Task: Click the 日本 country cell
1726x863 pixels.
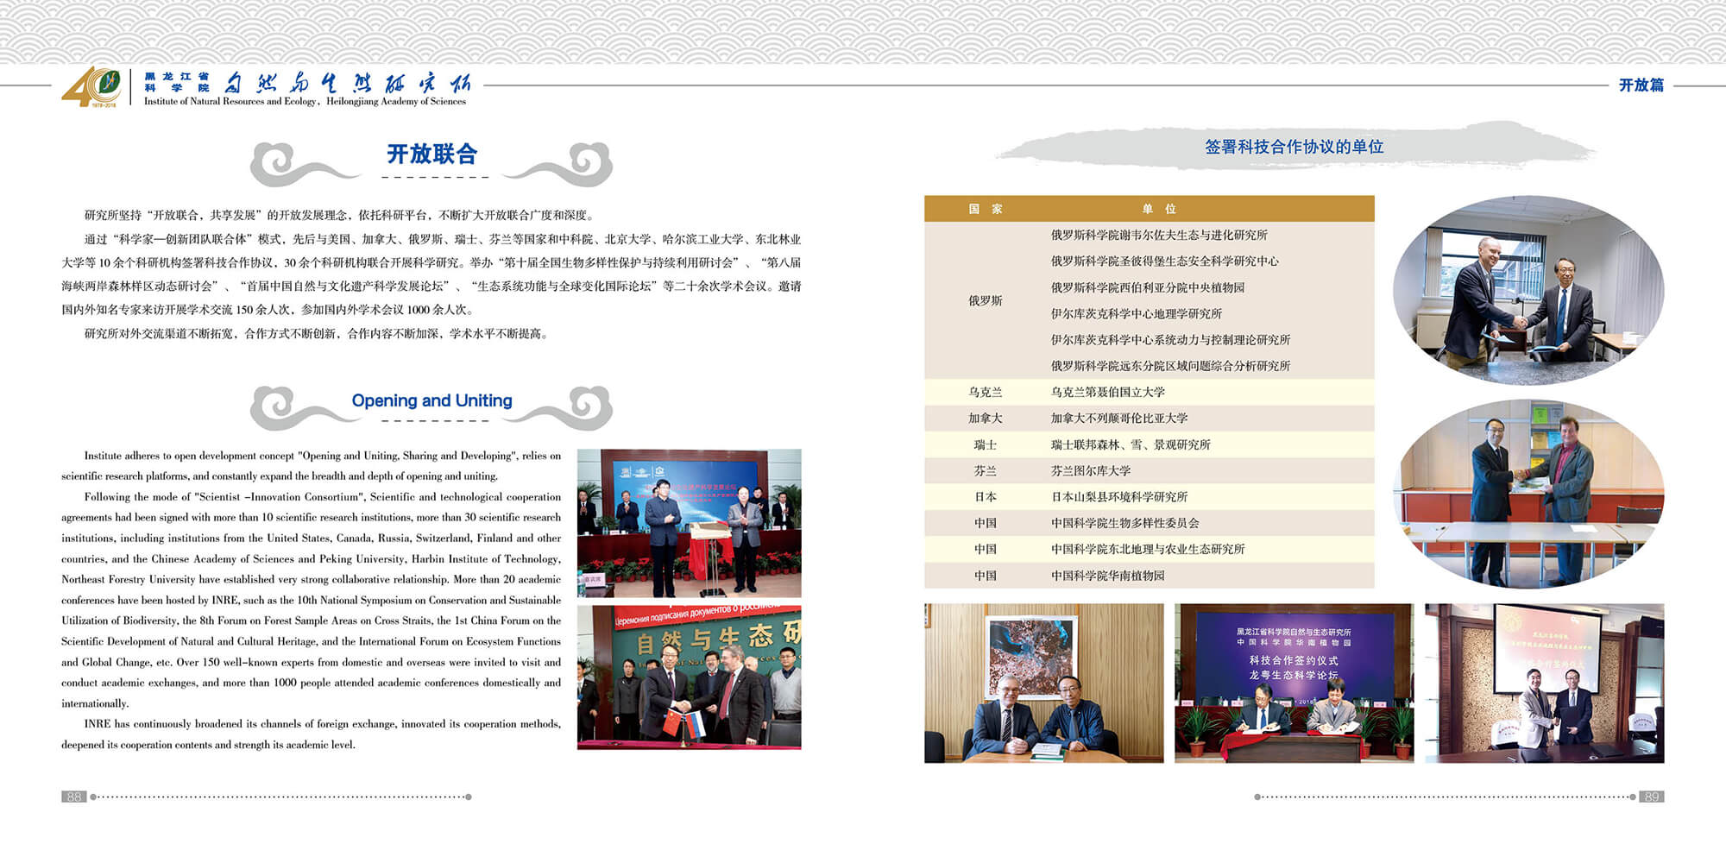Action: pos(985,496)
